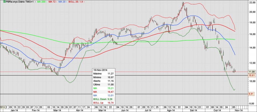Click the Fev-14 month label
The height and width of the screenshot is (112, 257).
[x=35, y=110]
